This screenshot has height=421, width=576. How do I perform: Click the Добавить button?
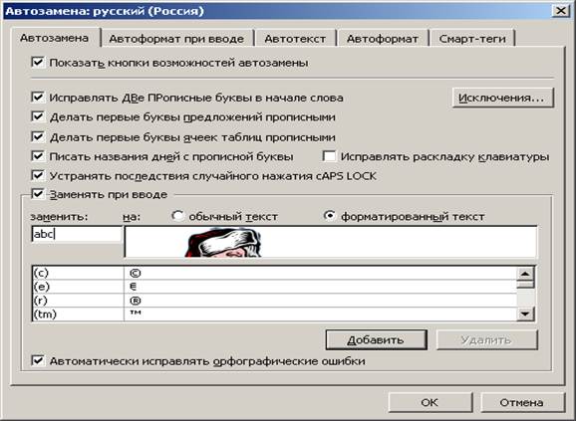[x=376, y=340]
